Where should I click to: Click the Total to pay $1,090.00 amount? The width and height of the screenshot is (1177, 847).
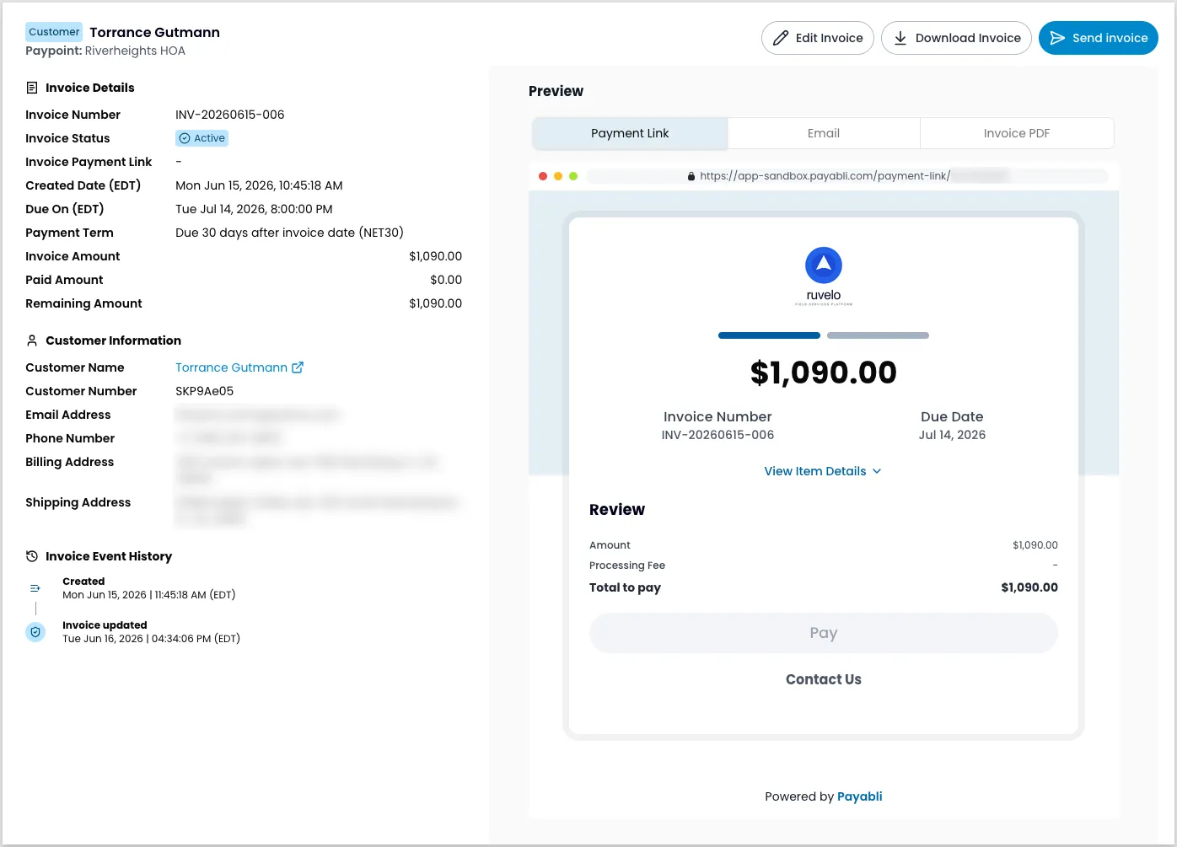(x=1029, y=587)
